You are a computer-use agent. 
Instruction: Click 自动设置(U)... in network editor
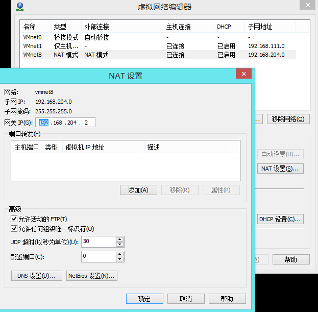(280, 154)
